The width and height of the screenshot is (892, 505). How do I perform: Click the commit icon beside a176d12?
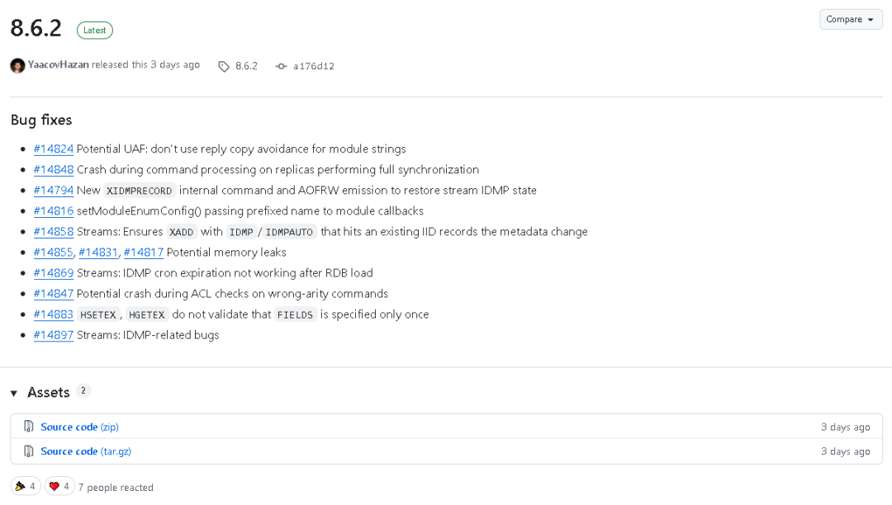point(282,66)
